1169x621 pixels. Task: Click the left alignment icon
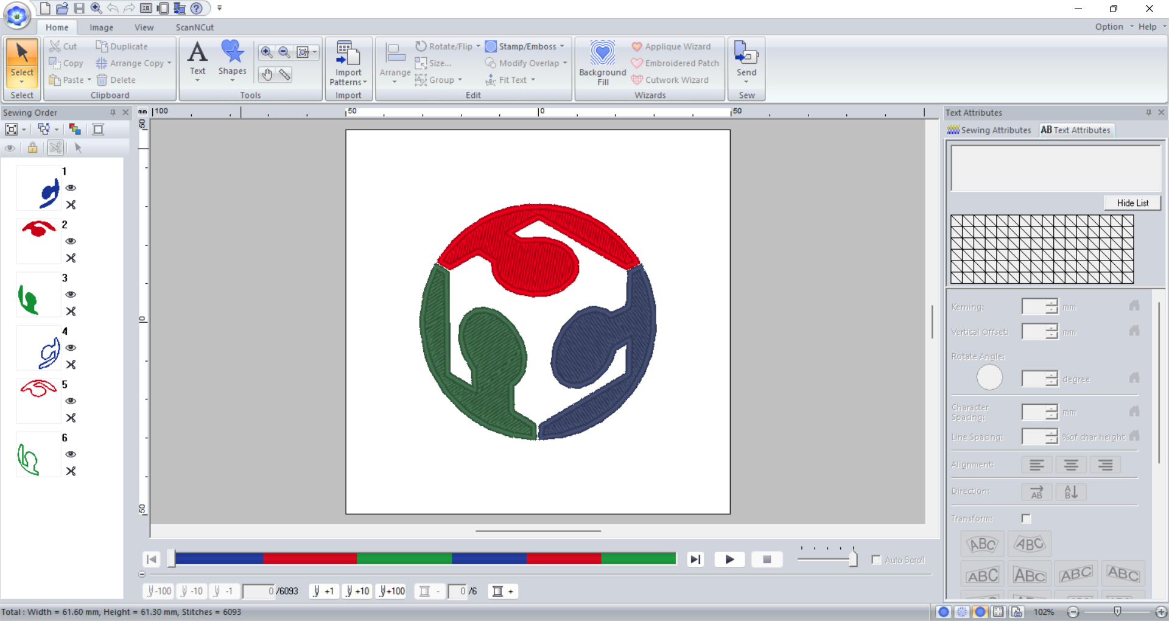[x=1037, y=465]
